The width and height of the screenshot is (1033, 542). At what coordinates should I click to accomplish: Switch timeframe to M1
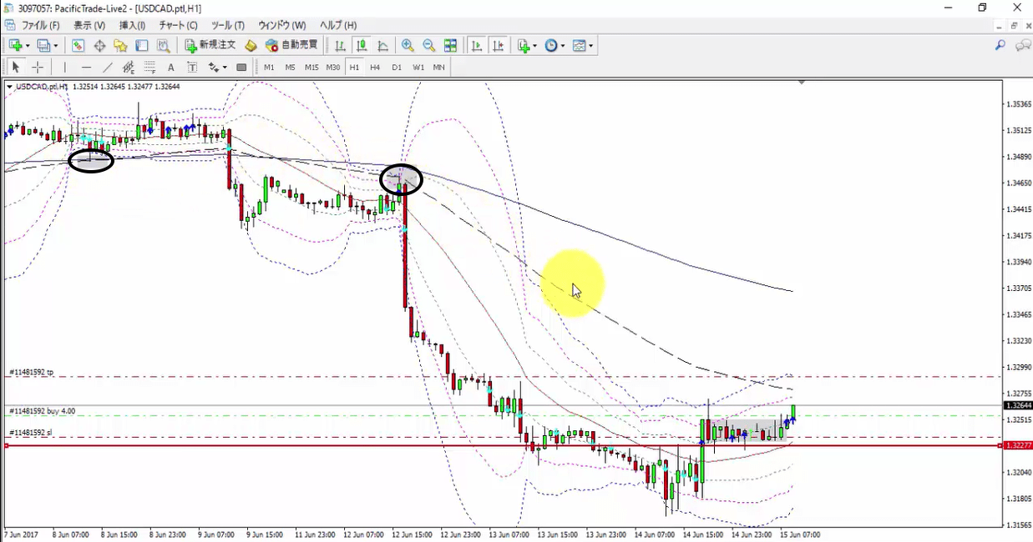269,68
